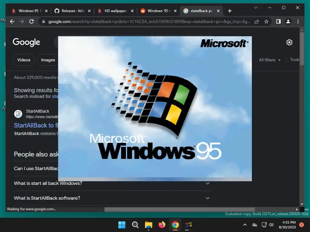Viewport: 310px width, 232px height.
Task: Click the StartAllBack site favicon
Action: pos(18,114)
